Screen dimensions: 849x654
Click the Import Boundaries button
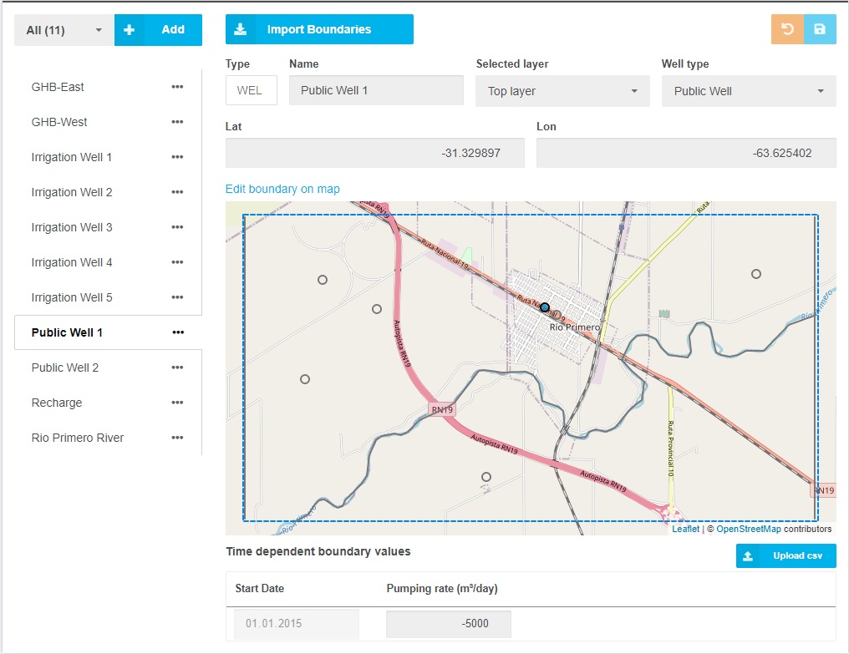(x=319, y=29)
